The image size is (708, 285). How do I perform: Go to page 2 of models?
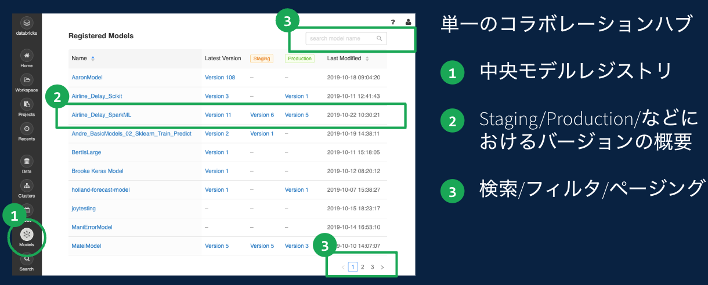point(363,267)
